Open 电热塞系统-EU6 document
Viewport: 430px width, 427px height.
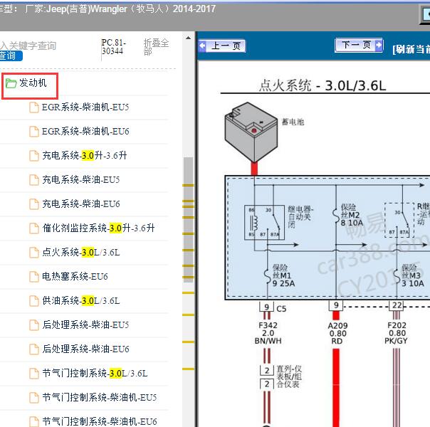point(75,276)
